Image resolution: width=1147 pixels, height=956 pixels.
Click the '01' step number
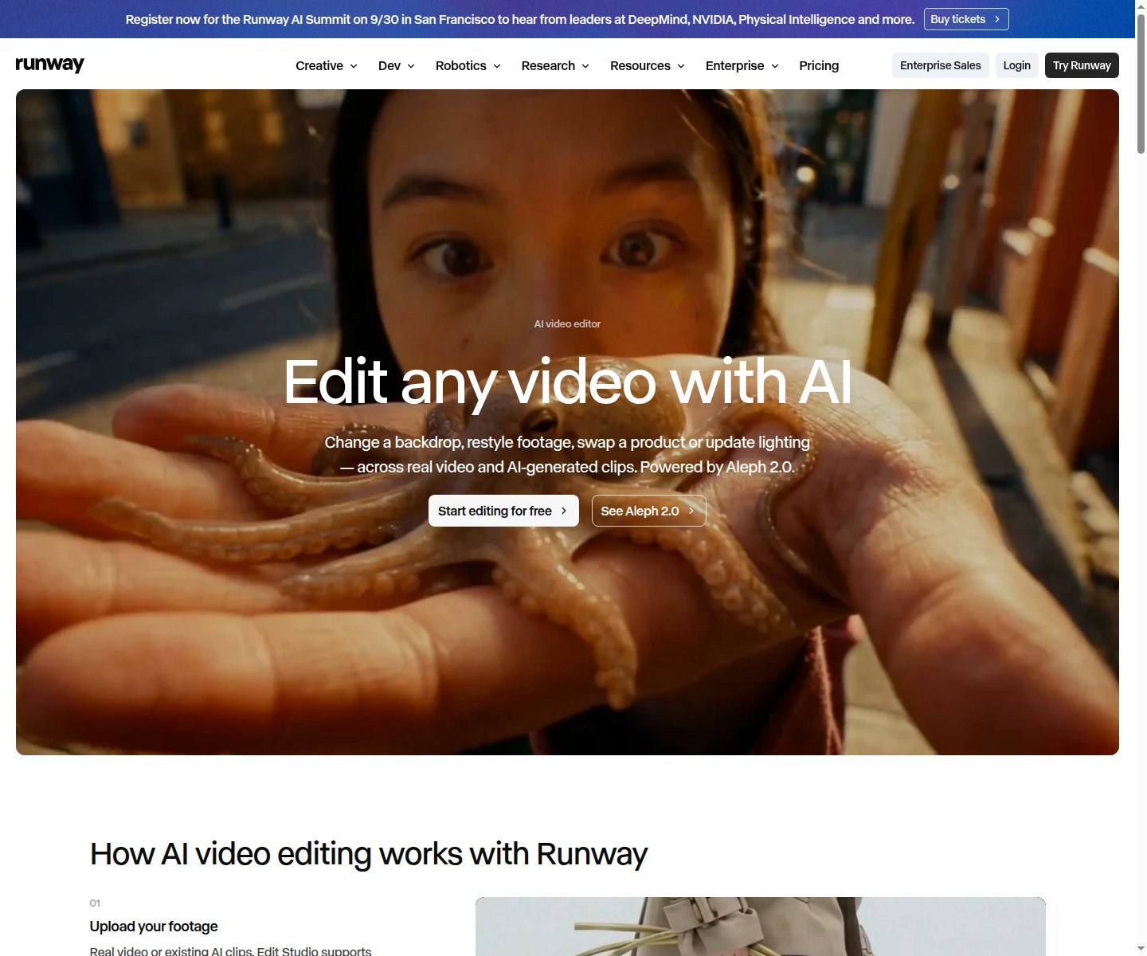(x=95, y=903)
